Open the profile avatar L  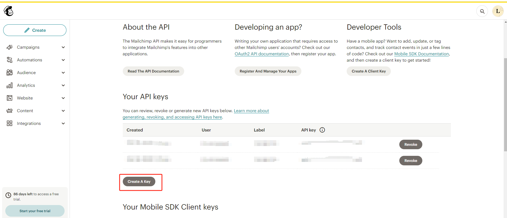[498, 11]
